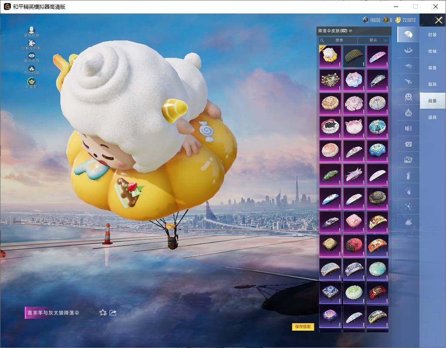Screen dimensions: 446x348
Task: Open the 默认 sort dropdown
Action: [374, 40]
